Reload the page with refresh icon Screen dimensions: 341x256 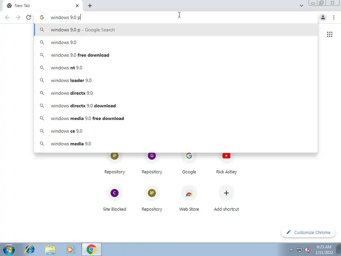(x=29, y=17)
